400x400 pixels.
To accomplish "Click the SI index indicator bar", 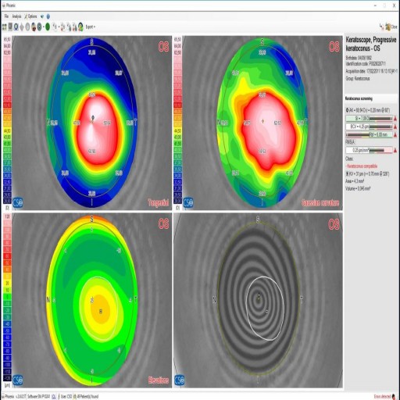I will point(369,119).
